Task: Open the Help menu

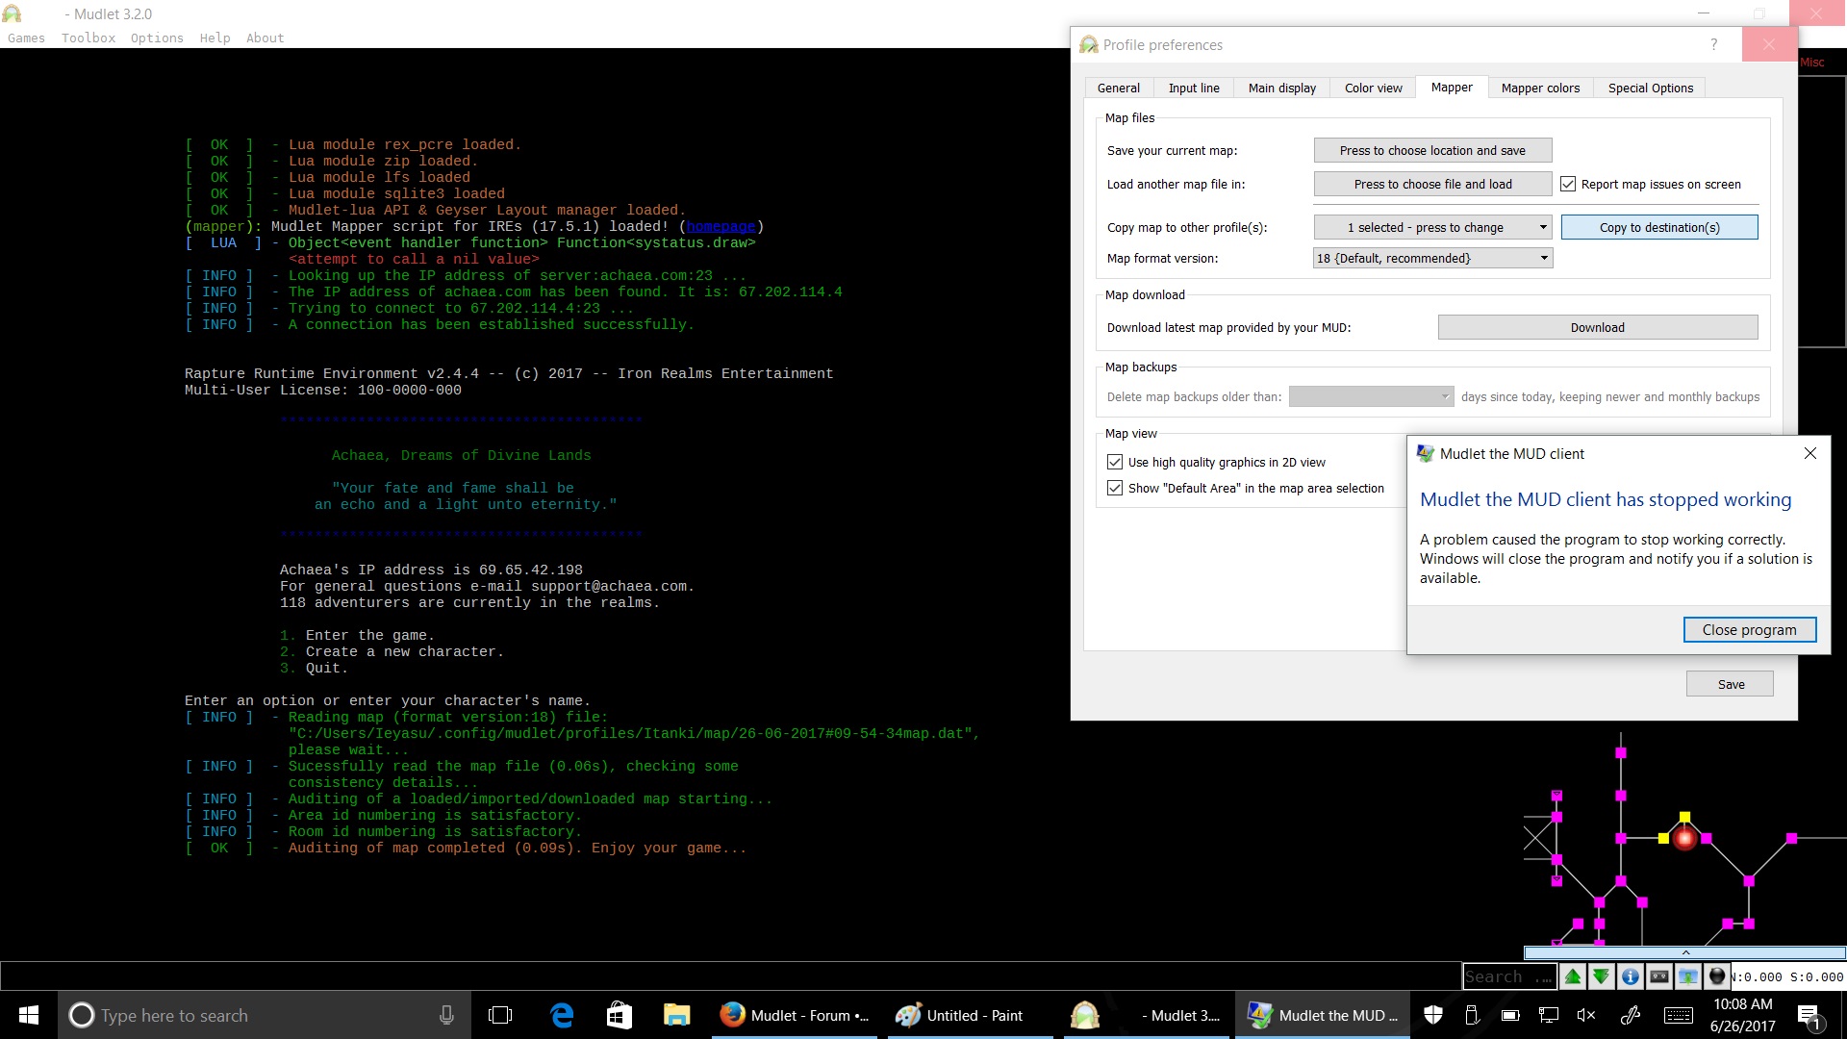Action: point(215,38)
